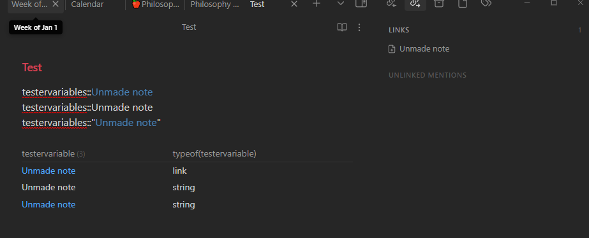Follow first Unmade note link in editor

tap(122, 92)
